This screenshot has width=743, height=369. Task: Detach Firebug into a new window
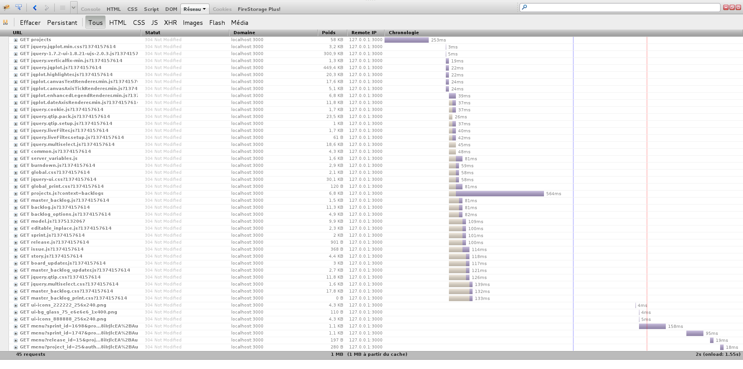tap(732, 7)
